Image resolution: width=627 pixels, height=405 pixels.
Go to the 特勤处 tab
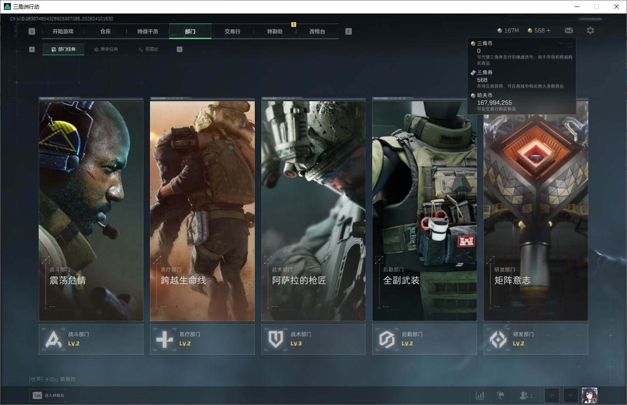[275, 31]
